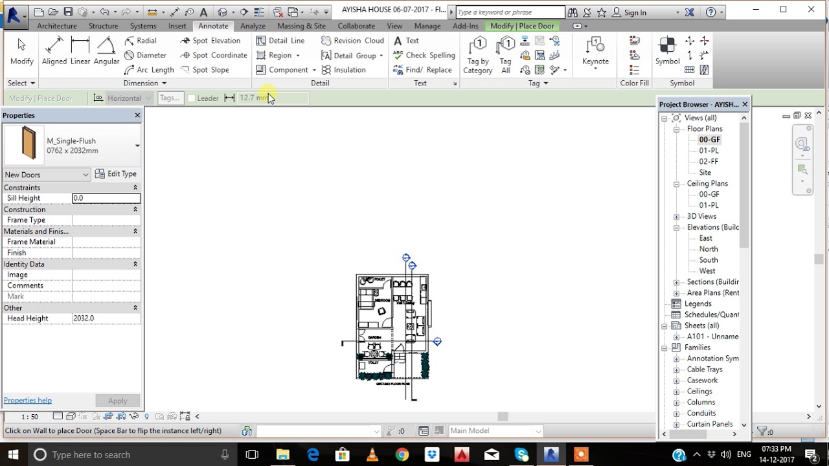Click the 1 : 50 view scale
829x466 pixels.
(x=30, y=417)
